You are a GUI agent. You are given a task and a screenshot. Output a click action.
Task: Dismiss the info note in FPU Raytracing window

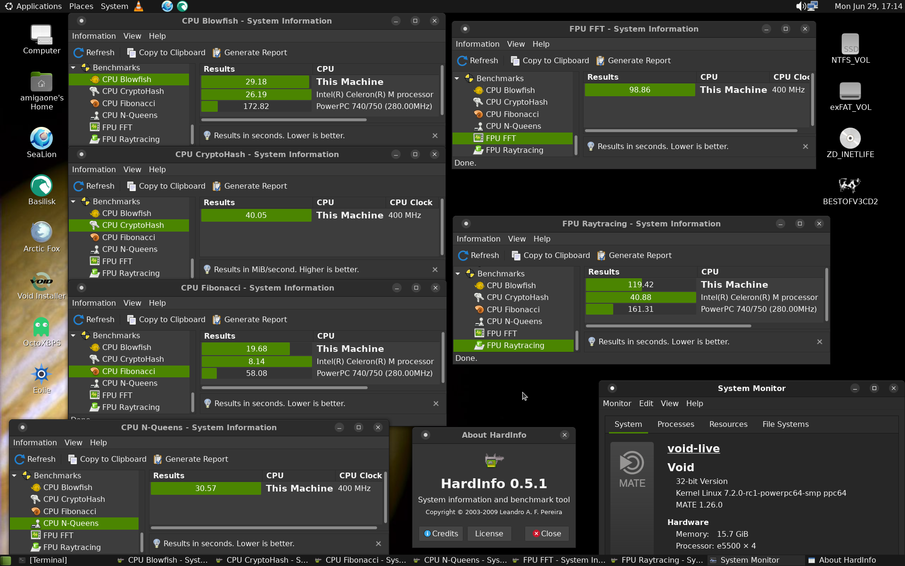[820, 342]
